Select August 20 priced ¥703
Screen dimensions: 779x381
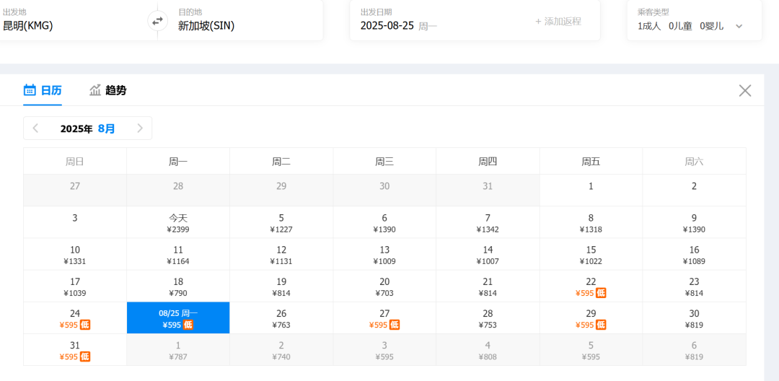point(384,286)
